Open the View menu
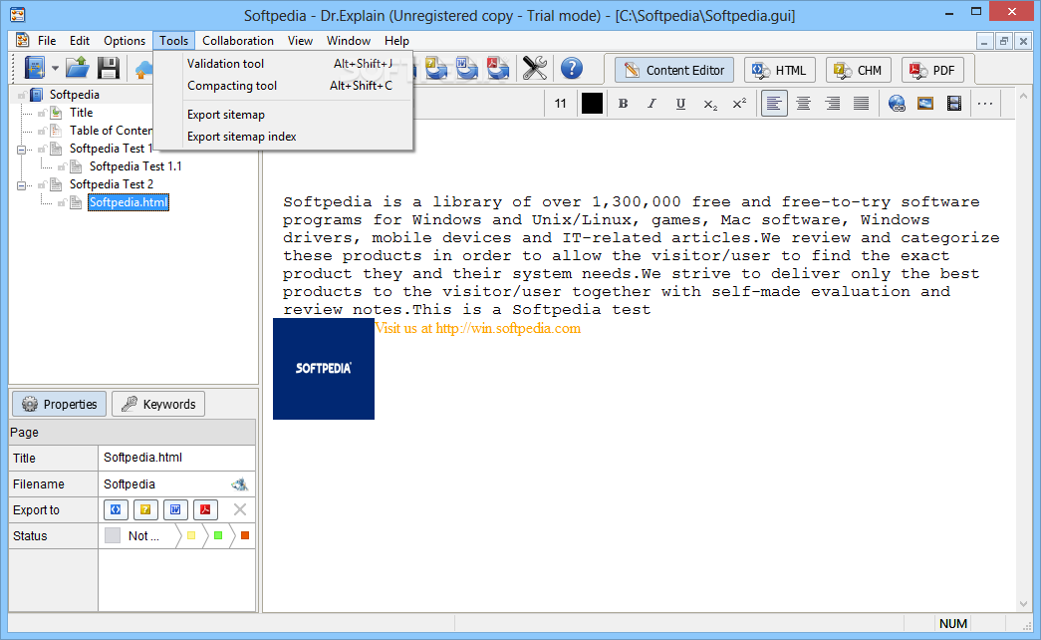This screenshot has width=1041, height=640. (x=300, y=41)
